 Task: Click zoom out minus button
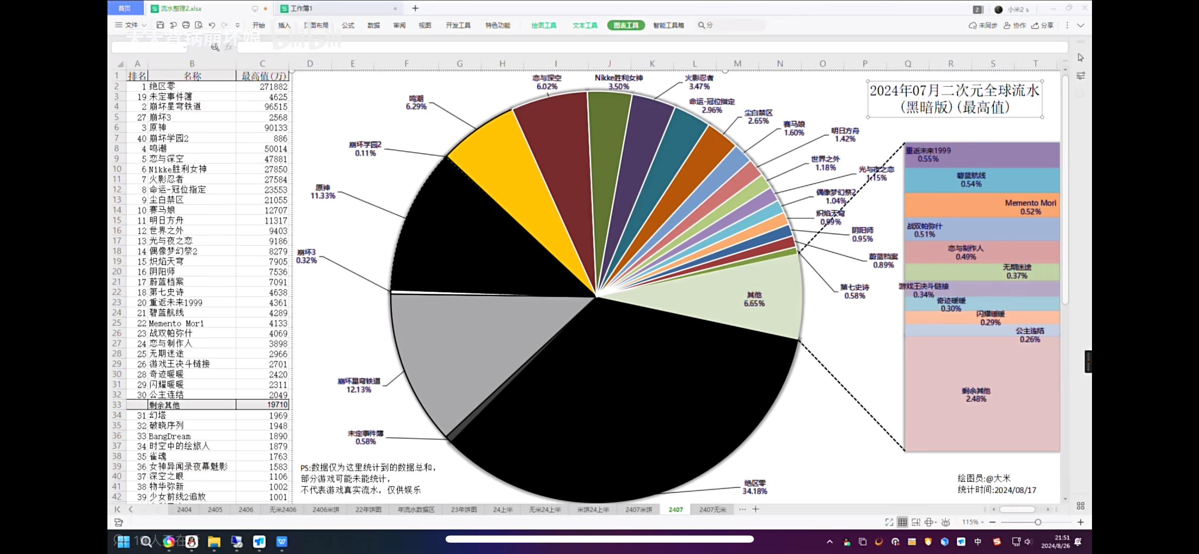click(x=992, y=522)
